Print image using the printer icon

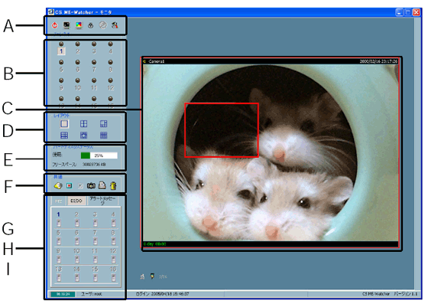[102, 185]
